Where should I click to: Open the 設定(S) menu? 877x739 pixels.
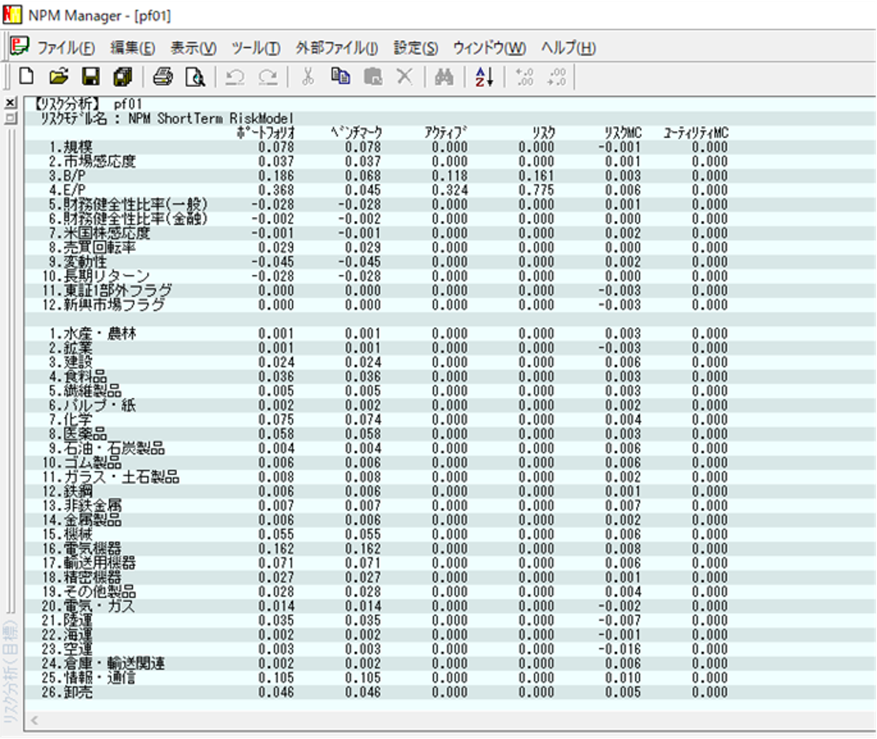[415, 48]
